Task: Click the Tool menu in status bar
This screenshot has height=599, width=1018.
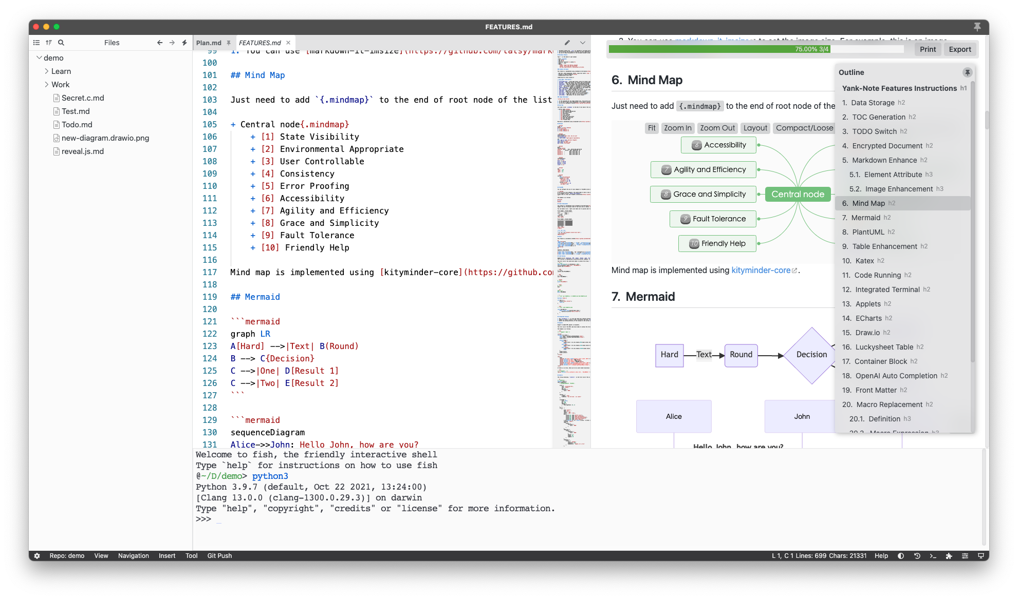Action: coord(190,555)
